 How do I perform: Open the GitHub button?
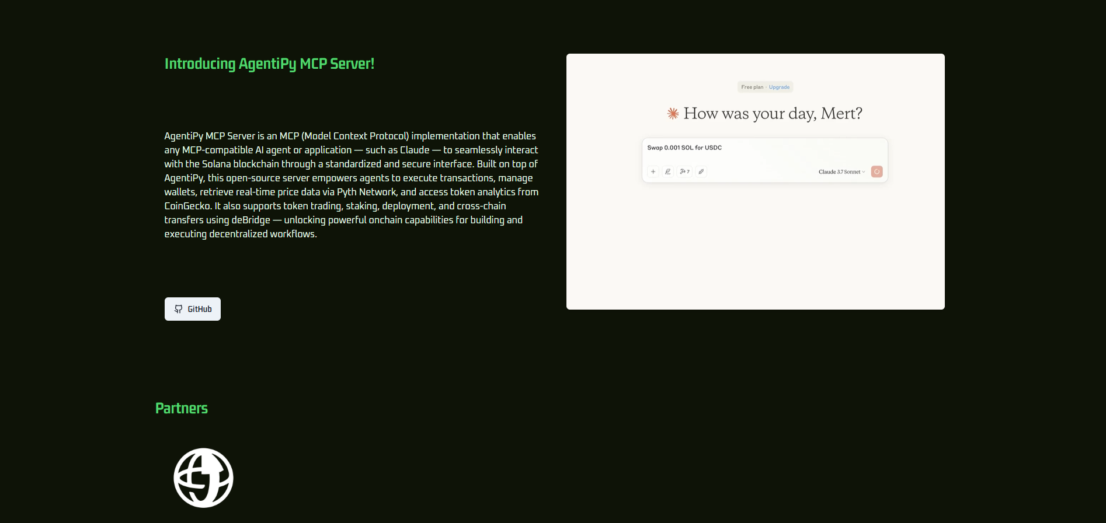pos(193,309)
